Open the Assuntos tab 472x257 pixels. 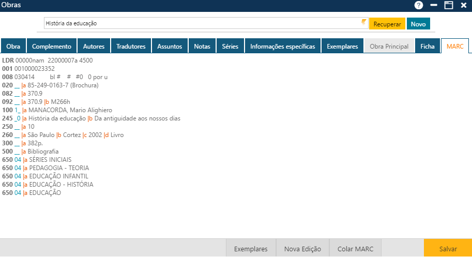tap(170, 46)
